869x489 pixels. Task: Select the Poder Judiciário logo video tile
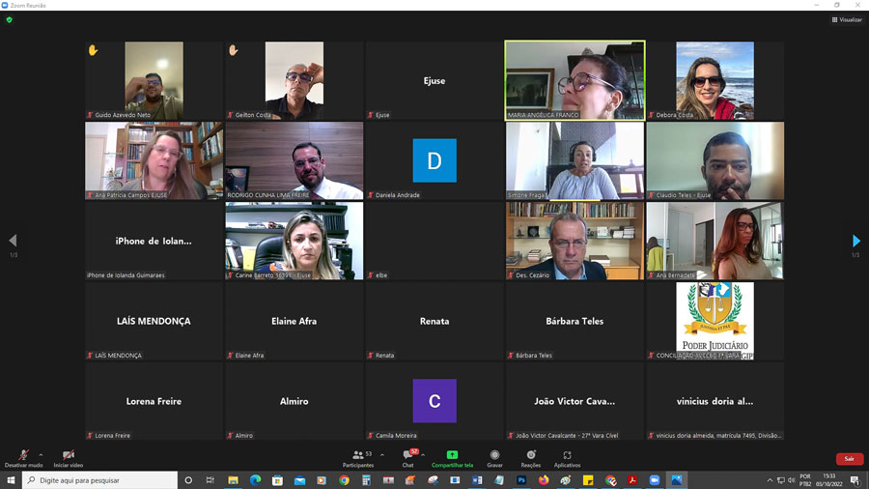tap(715, 320)
